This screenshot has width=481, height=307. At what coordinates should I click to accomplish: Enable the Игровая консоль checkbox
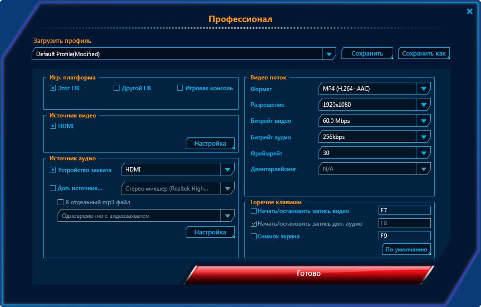[180, 88]
